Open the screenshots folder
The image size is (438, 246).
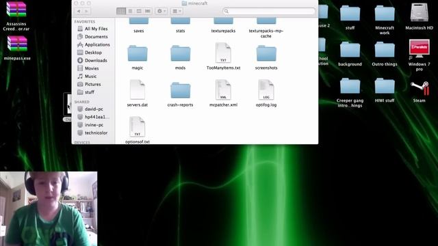coord(266,53)
